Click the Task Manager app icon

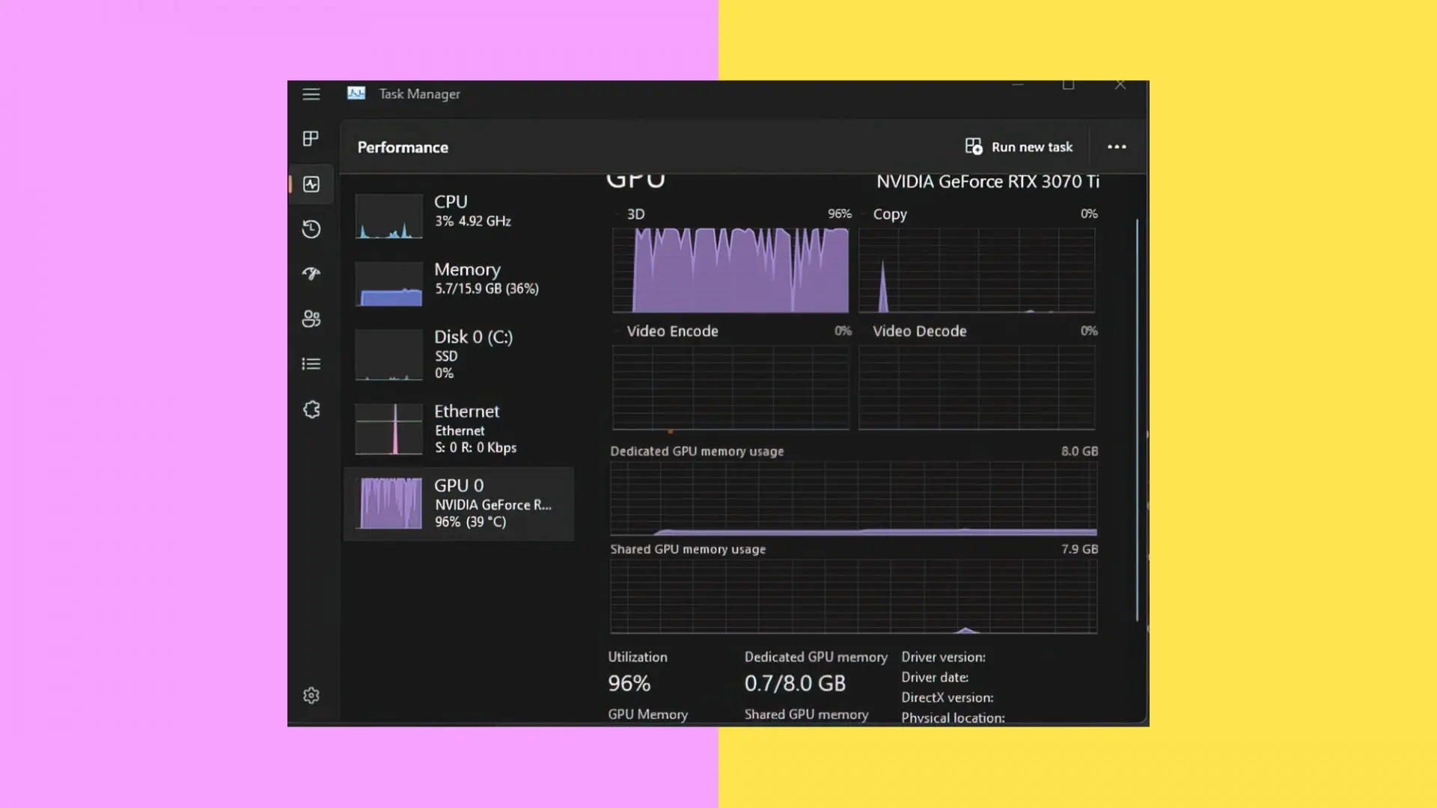coord(356,94)
